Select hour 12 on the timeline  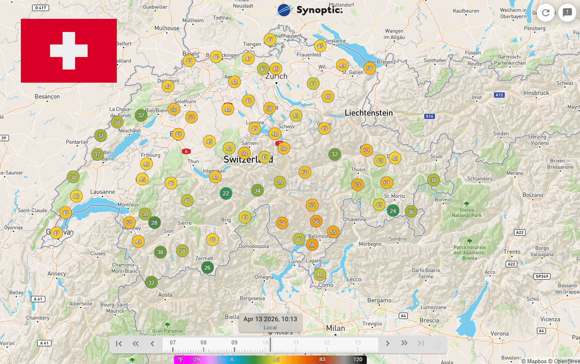[x=327, y=342]
